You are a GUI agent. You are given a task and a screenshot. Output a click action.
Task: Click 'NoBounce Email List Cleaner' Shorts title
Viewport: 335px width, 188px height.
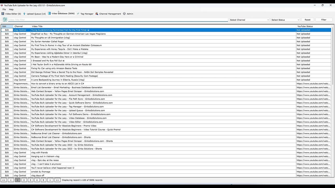[61, 137]
